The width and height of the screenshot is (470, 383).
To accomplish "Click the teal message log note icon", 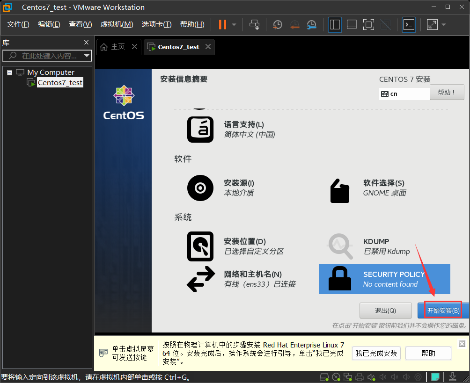I will click(435, 377).
